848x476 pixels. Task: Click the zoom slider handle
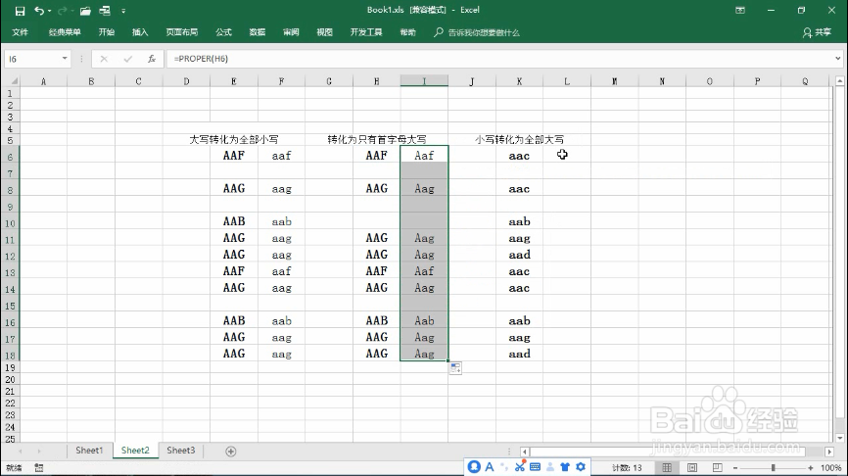point(774,468)
